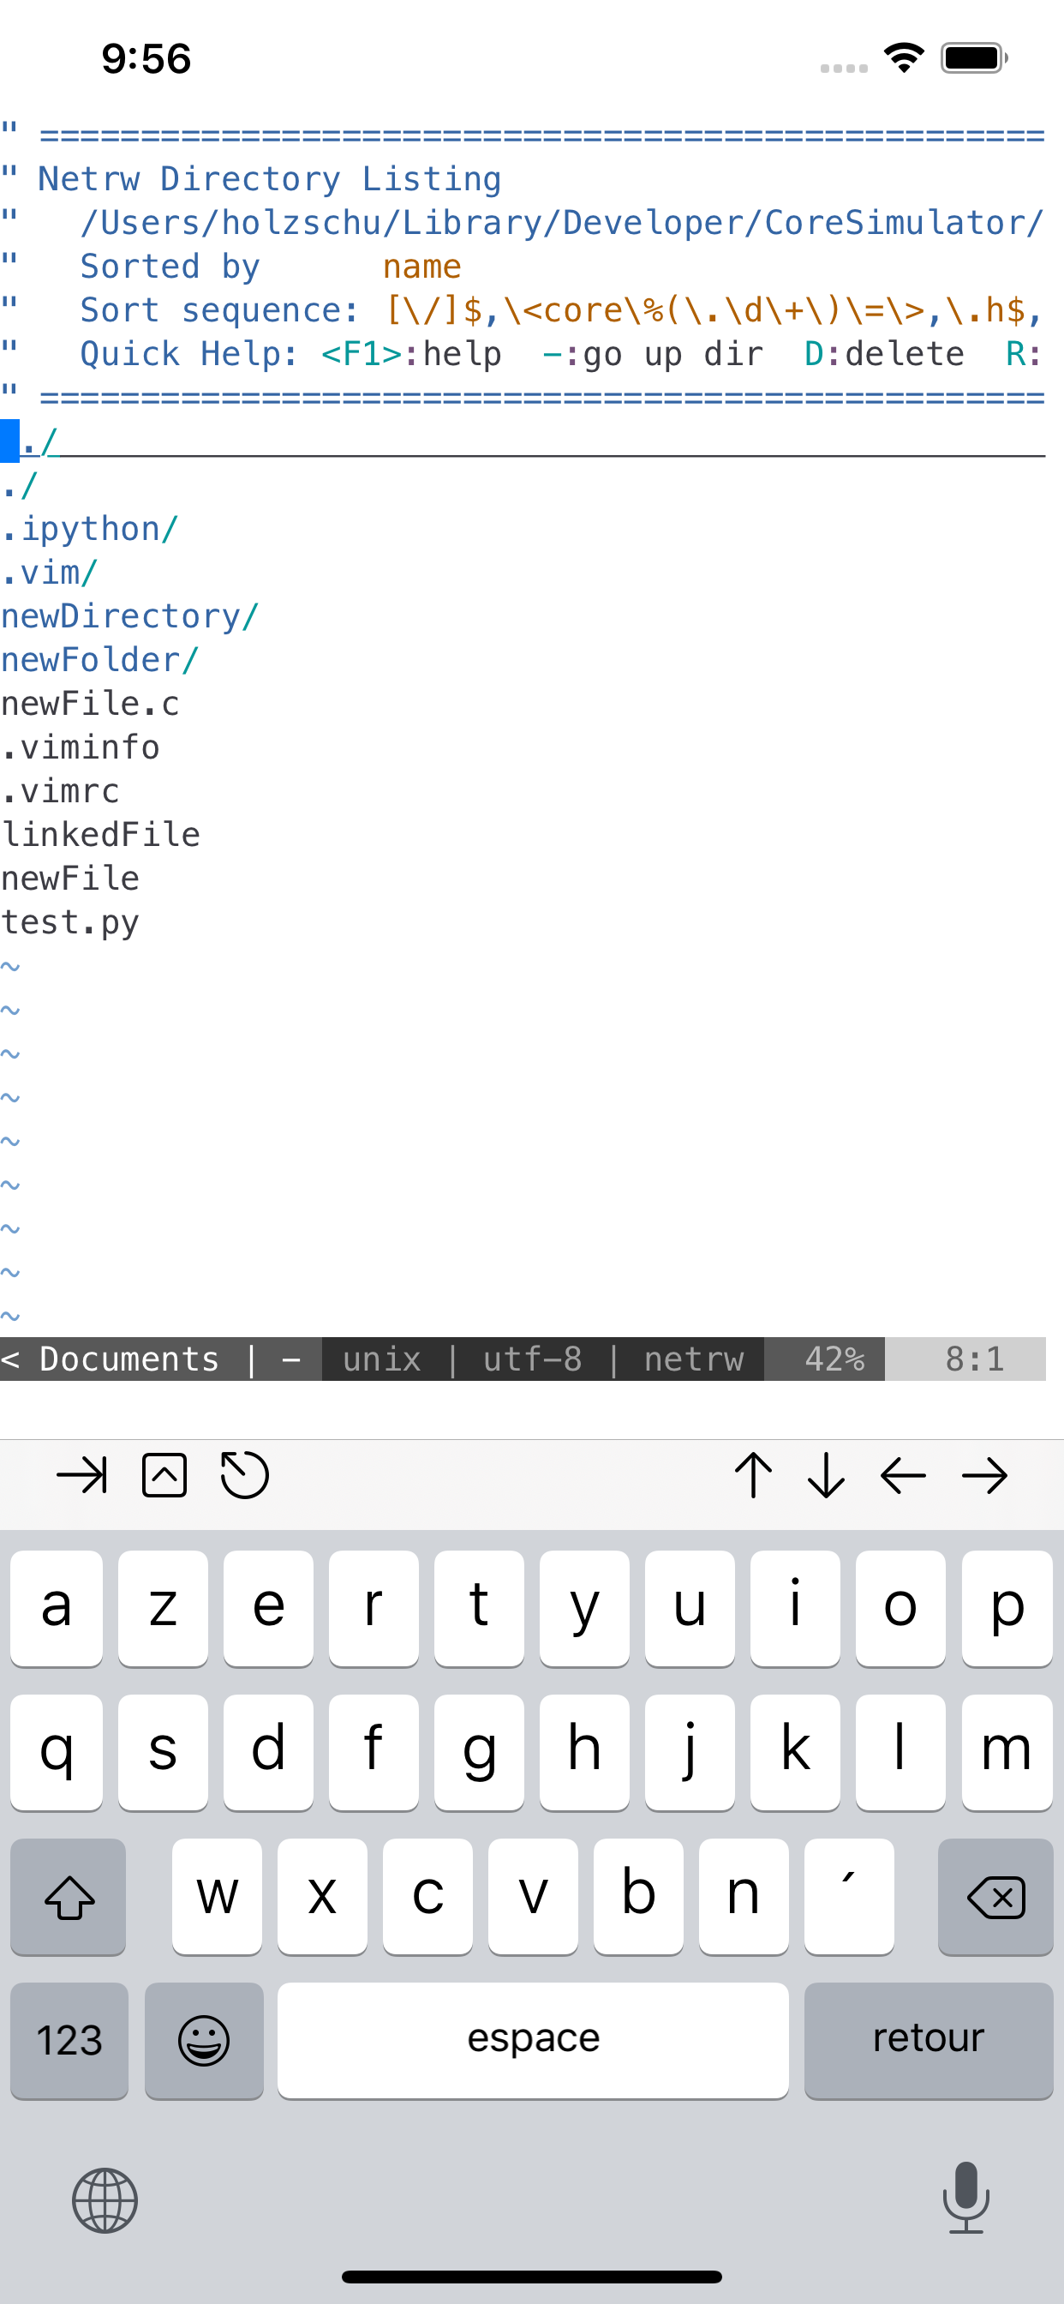Open the .ipython/ directory
This screenshot has width=1064, height=2304.
pyautogui.click(x=89, y=529)
